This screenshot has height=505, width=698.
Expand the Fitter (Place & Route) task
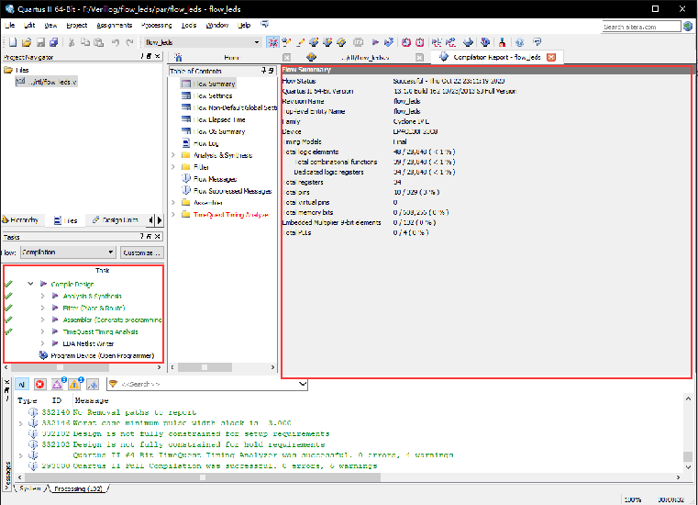point(42,308)
